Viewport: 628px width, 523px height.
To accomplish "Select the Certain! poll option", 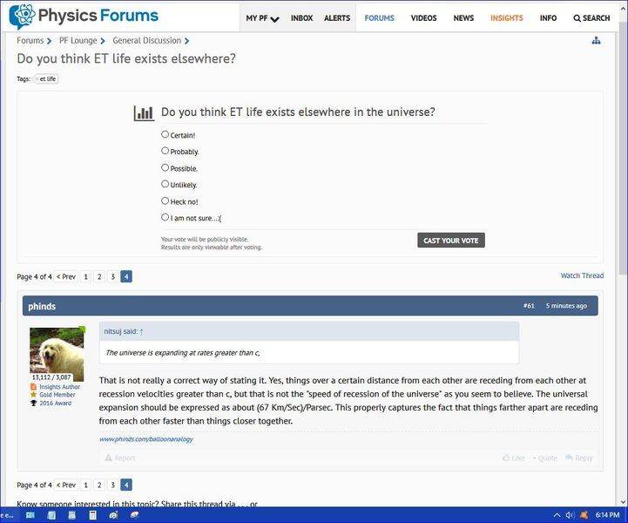I will pyautogui.click(x=165, y=134).
